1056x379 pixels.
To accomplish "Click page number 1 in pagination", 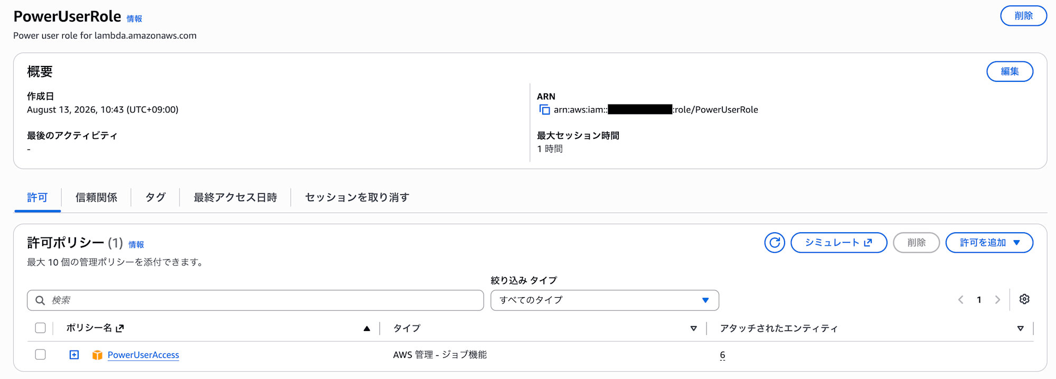I will point(979,300).
